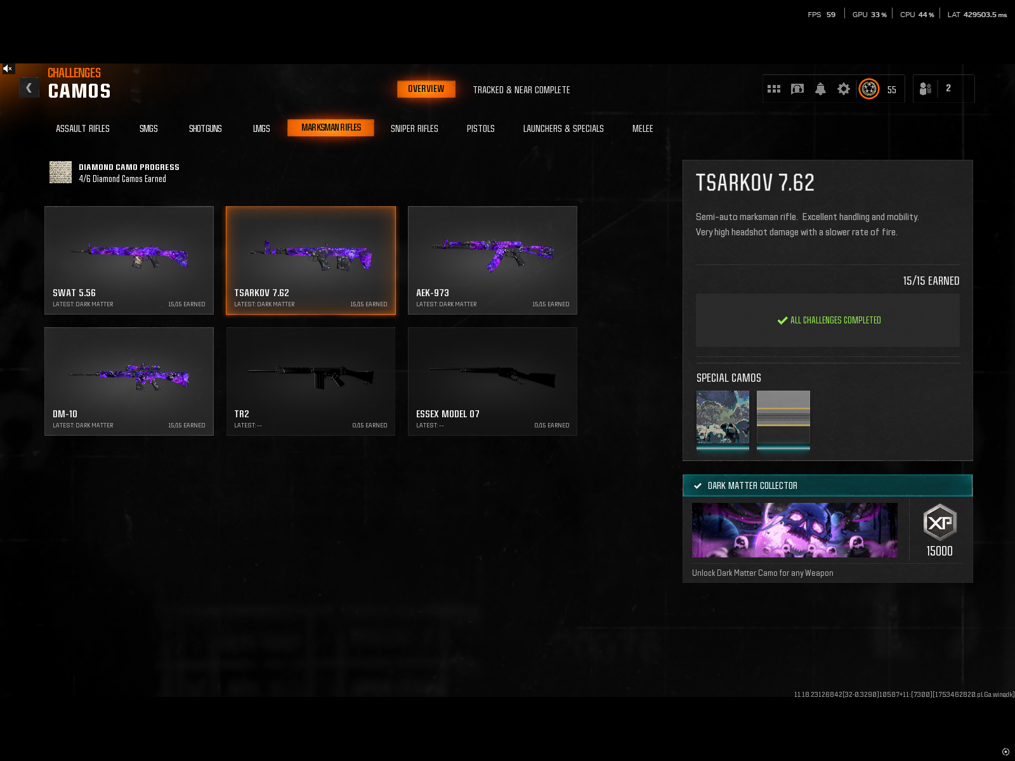
Task: Open notifications bell icon
Action: click(x=820, y=89)
